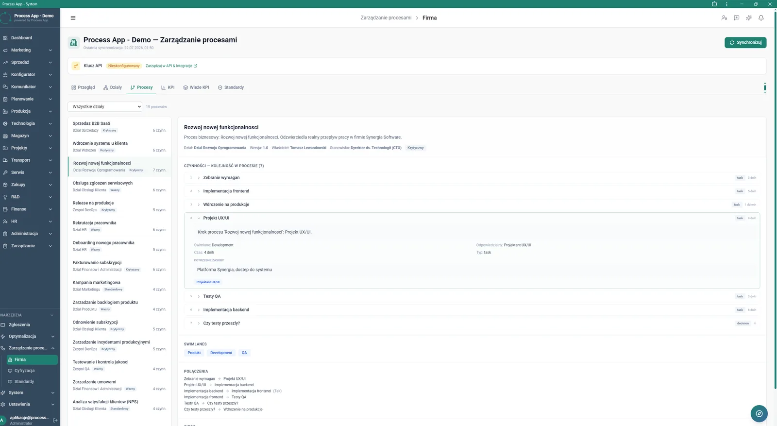
Task: Click the Dashboard sidebar icon
Action: (x=5, y=38)
